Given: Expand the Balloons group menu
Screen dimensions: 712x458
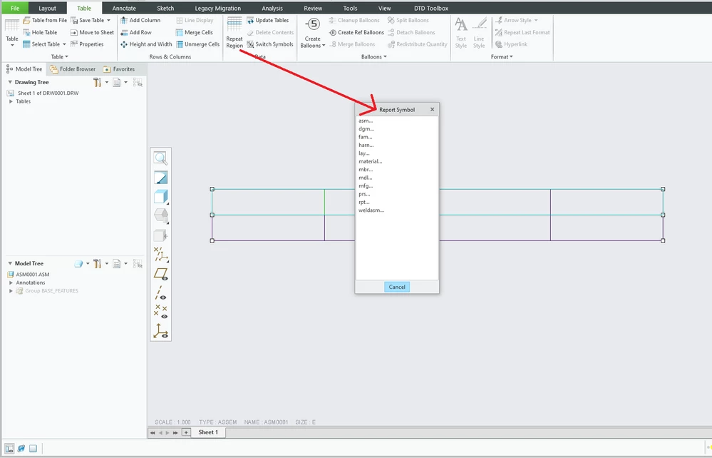Looking at the screenshot, I should click(x=373, y=57).
